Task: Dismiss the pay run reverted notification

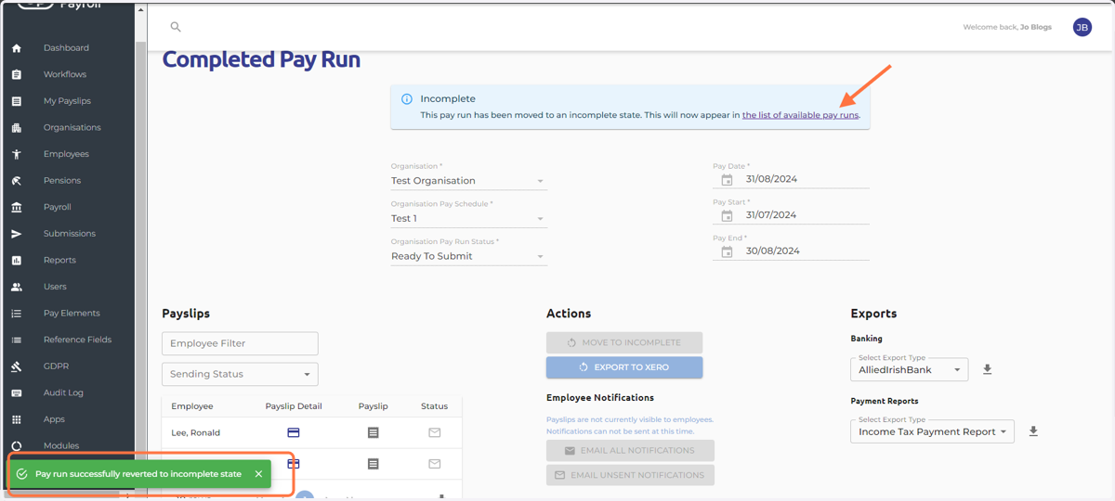Action: (x=258, y=474)
